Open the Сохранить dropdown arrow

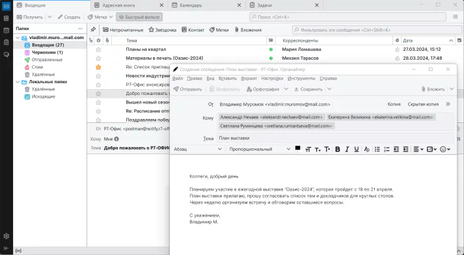(329, 89)
